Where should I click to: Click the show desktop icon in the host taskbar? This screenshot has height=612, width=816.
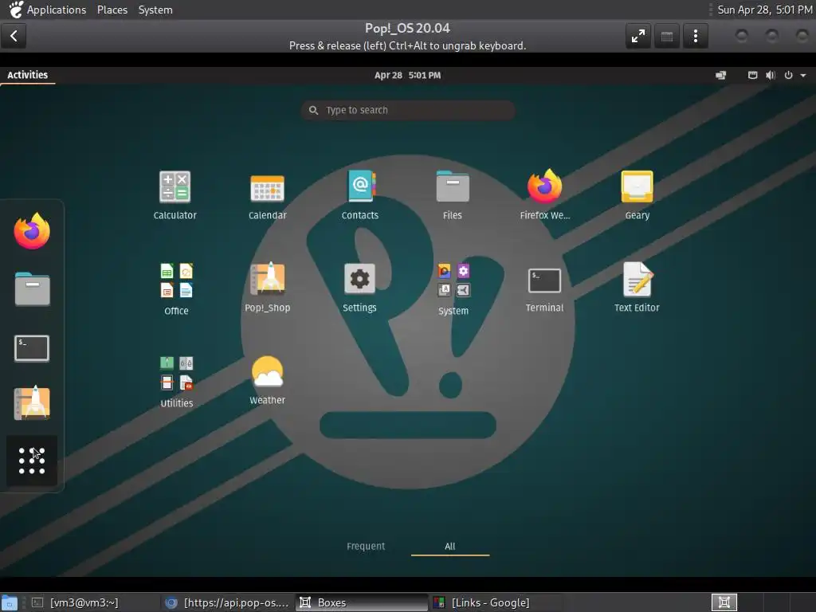pyautogui.click(x=10, y=602)
